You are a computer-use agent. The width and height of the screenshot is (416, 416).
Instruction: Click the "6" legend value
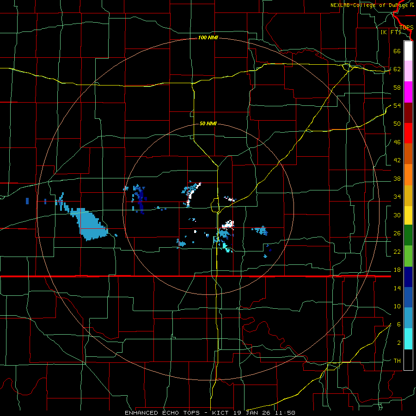[399, 324]
